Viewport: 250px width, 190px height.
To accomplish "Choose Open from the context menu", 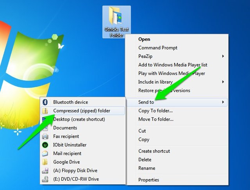I will [177, 39].
